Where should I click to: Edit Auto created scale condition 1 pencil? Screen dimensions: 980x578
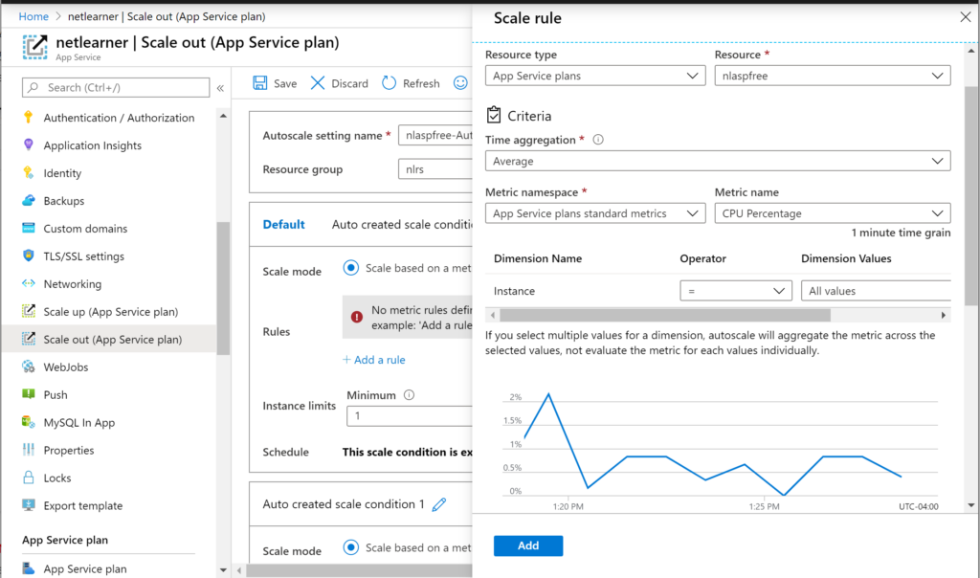coord(439,504)
